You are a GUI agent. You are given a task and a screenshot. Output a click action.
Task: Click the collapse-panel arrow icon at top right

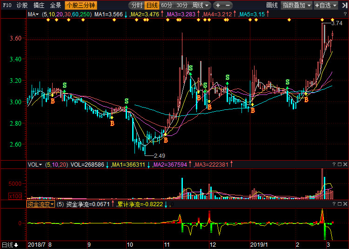click(x=344, y=5)
